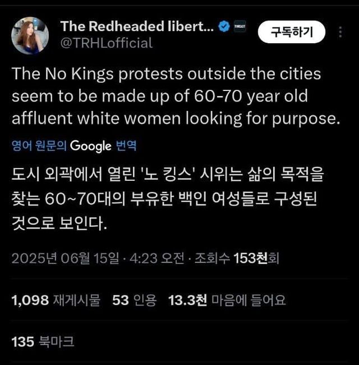This screenshot has height=365, width=359.
Task: Show the 1,098 재게시물 reposts list
Action: tap(56, 300)
